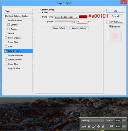Image resolution: width=128 pixels, height=131 pixels.
Task: Click Make Default button
Action: [x=59, y=28]
